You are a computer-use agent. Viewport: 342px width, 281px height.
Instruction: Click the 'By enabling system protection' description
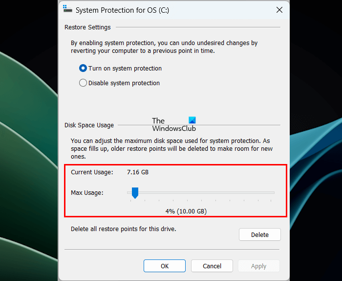(x=164, y=47)
